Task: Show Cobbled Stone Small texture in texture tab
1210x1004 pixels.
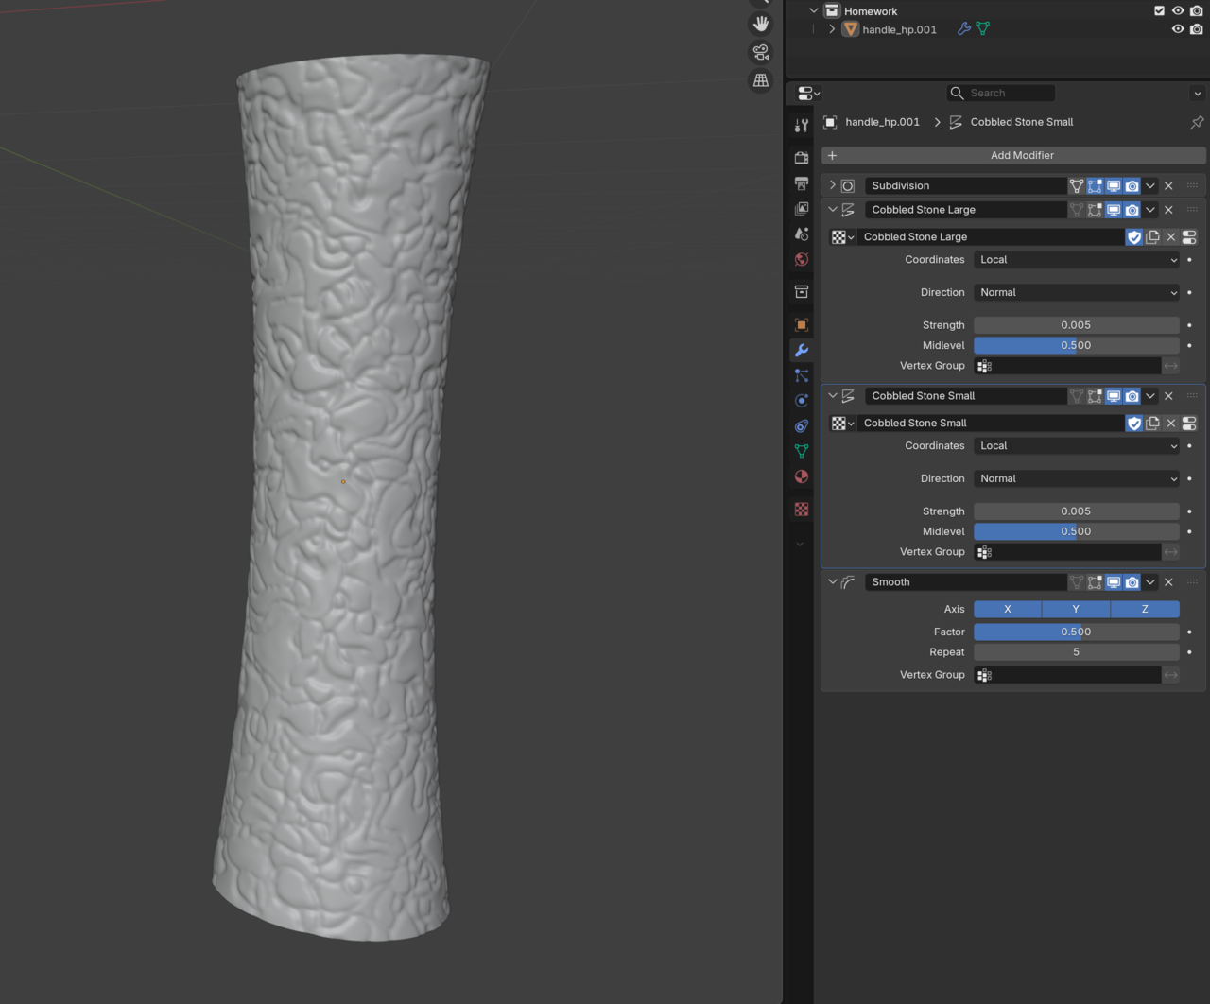Action: 1189,424
